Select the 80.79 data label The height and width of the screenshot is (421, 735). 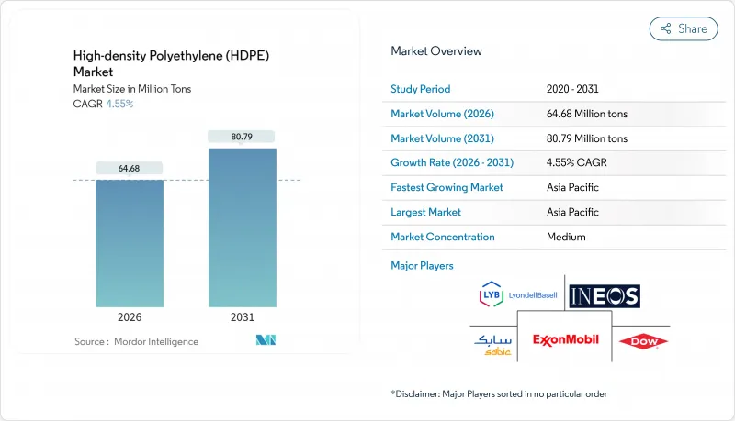pyautogui.click(x=243, y=137)
